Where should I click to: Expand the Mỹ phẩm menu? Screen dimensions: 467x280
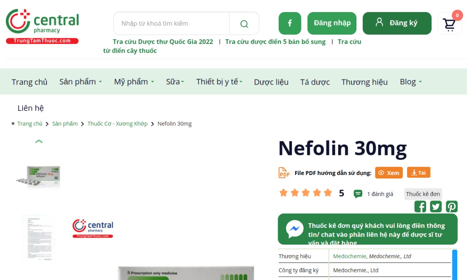point(134,82)
